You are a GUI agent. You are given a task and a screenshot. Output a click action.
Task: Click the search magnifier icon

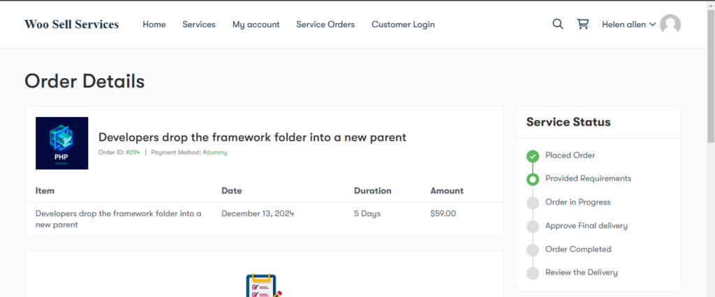click(x=557, y=24)
